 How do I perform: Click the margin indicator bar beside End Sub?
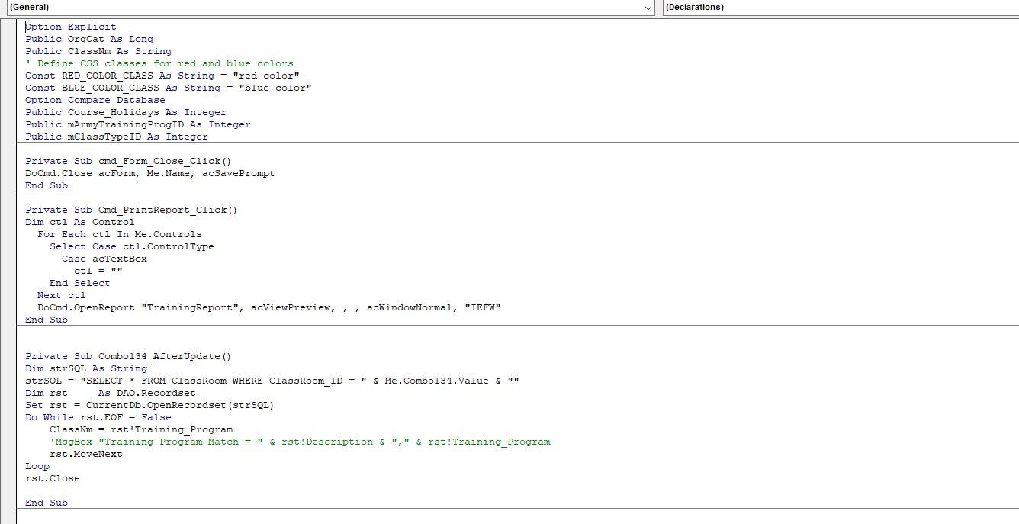click(10, 503)
